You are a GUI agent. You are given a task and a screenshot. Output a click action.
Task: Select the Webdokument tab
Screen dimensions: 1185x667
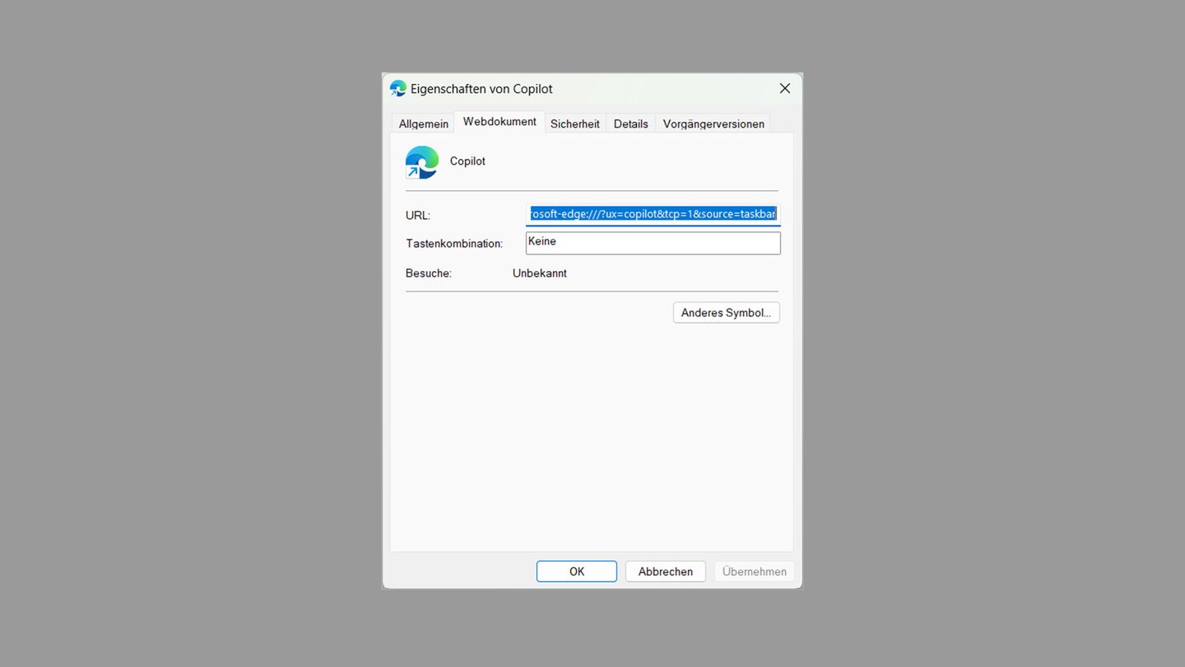point(499,122)
